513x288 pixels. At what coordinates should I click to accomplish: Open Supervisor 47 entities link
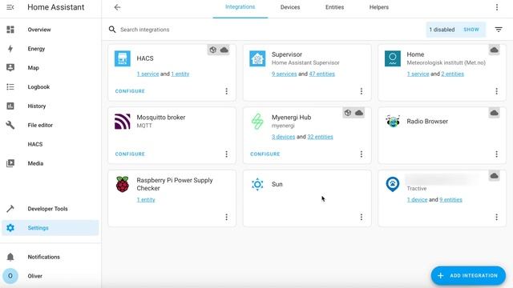322,74
